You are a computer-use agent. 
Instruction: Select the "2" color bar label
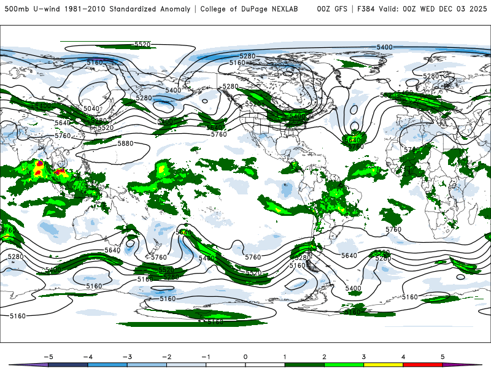pos(324,357)
